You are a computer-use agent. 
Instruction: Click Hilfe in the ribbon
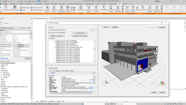click(23, 10)
